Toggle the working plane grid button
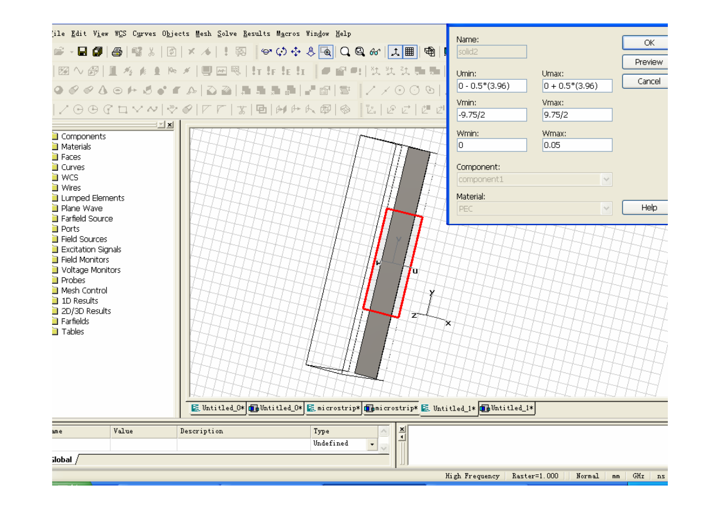The image size is (720, 509). click(409, 52)
